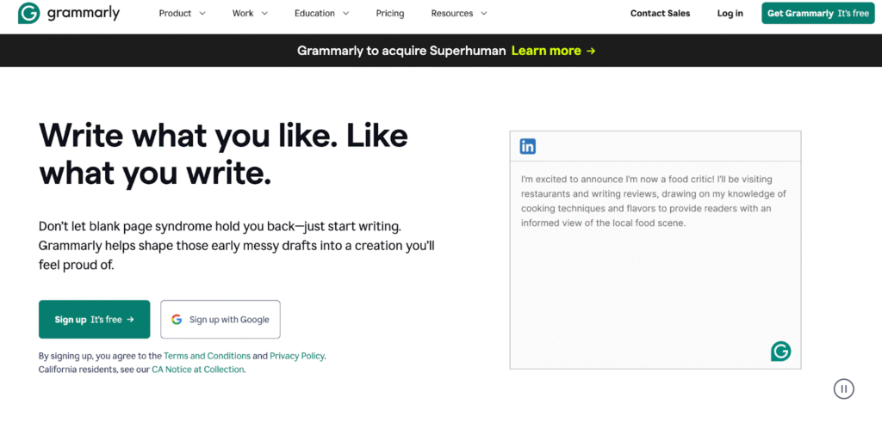Go to the Pricing page
The height and width of the screenshot is (422, 882).
point(390,14)
